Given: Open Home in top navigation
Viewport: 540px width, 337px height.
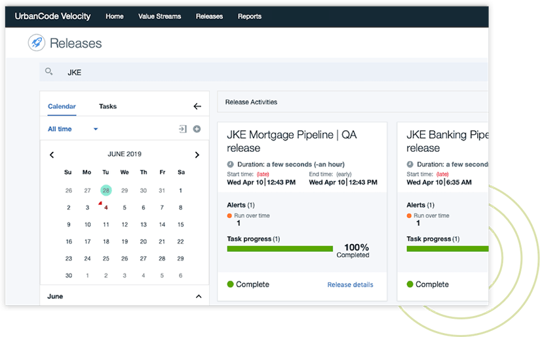Looking at the screenshot, I should coord(115,16).
